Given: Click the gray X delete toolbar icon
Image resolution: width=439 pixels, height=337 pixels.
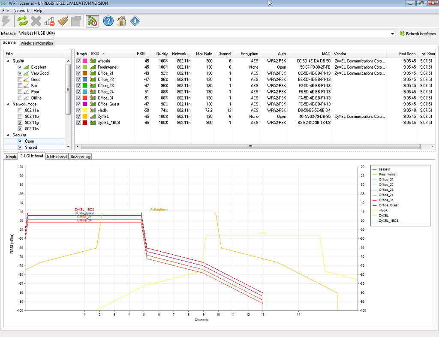Looking at the screenshot, I should (36, 21).
